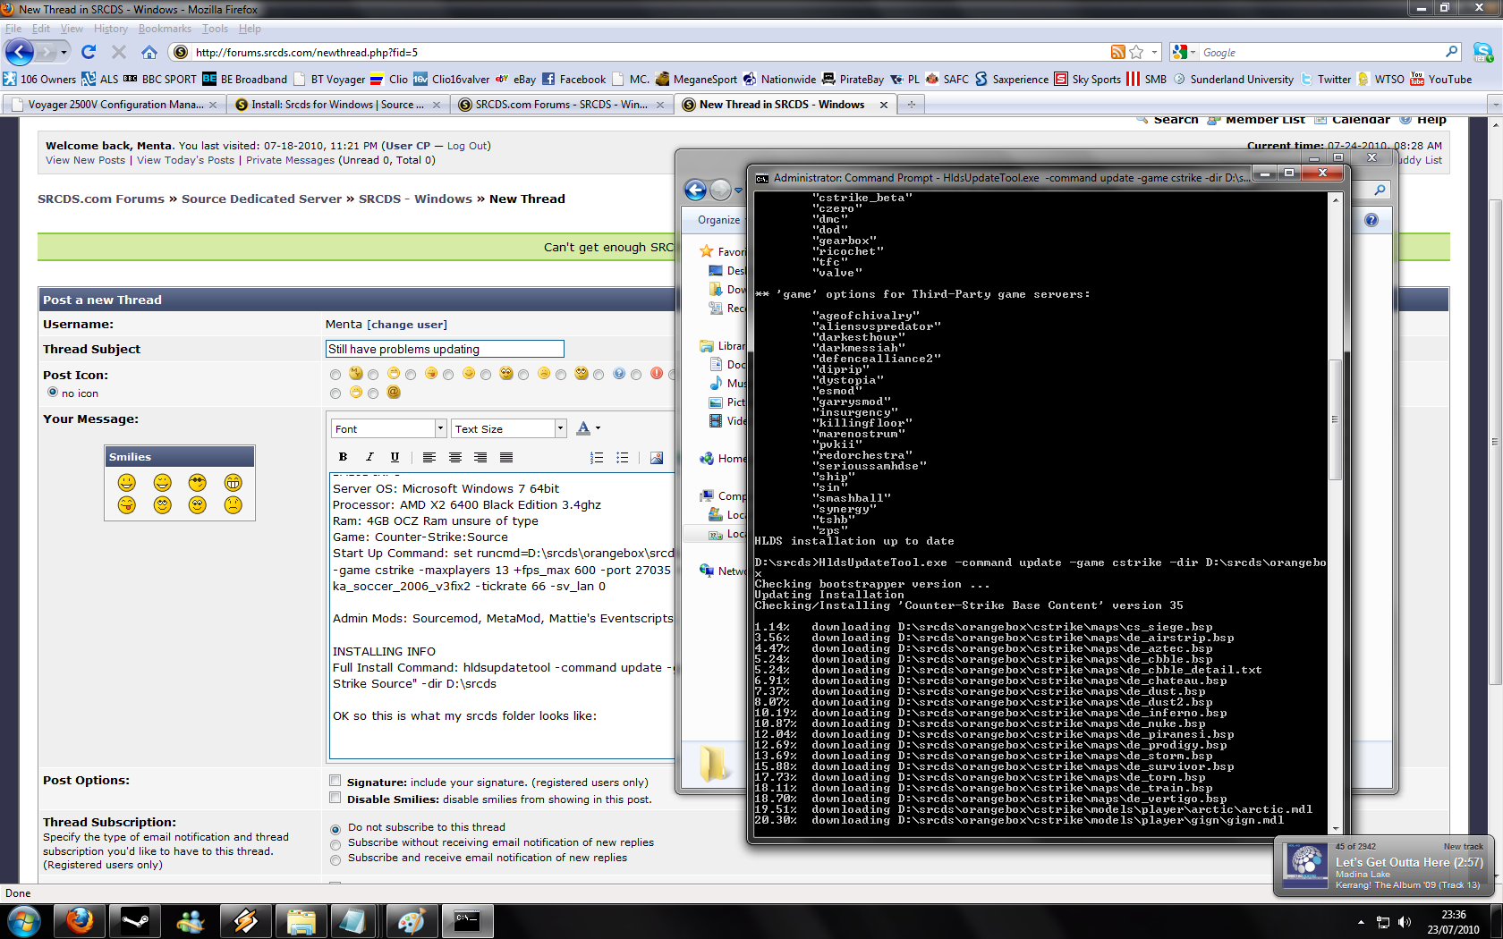The width and height of the screenshot is (1503, 939).
Task: Show hidden system tray icons arrow
Action: 1361,922
